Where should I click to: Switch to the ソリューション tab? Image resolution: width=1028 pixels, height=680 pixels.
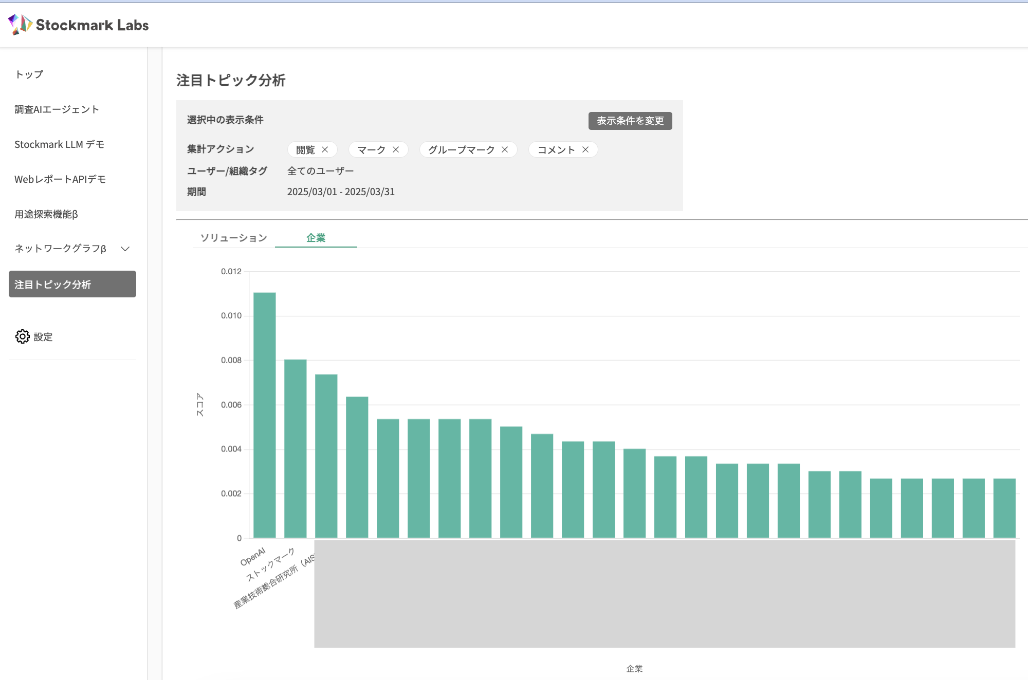click(x=233, y=238)
